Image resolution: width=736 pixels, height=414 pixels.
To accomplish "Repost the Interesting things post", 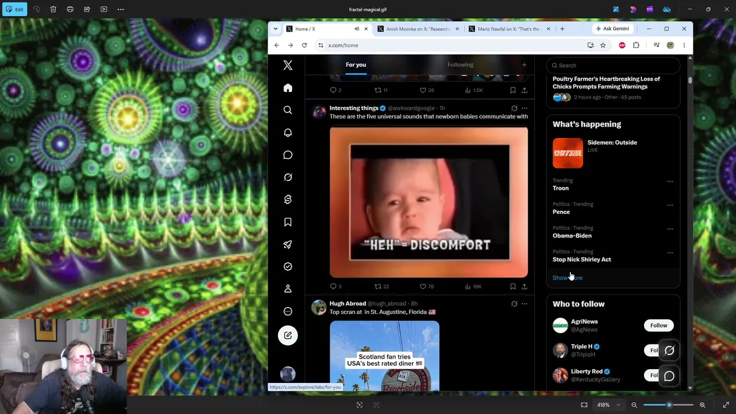I will [x=382, y=286].
